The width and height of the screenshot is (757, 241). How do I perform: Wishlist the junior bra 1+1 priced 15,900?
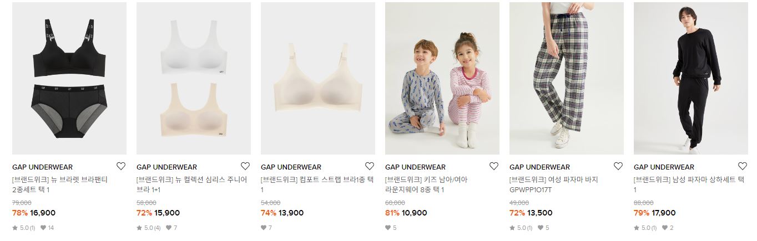coord(245,166)
